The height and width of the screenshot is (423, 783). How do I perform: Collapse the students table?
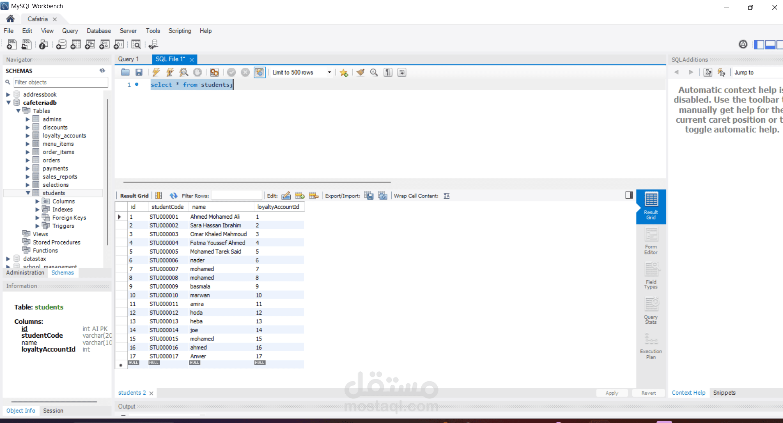28,193
